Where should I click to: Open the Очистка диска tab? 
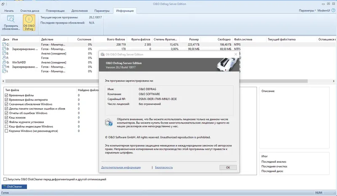click(29, 11)
